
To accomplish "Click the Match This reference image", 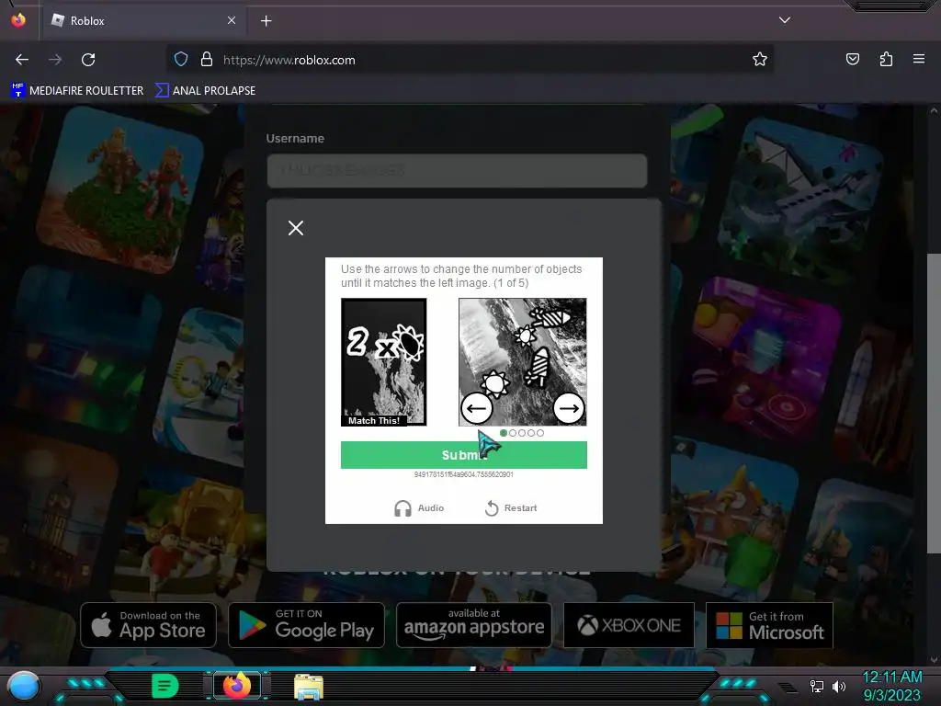I will click(x=384, y=362).
